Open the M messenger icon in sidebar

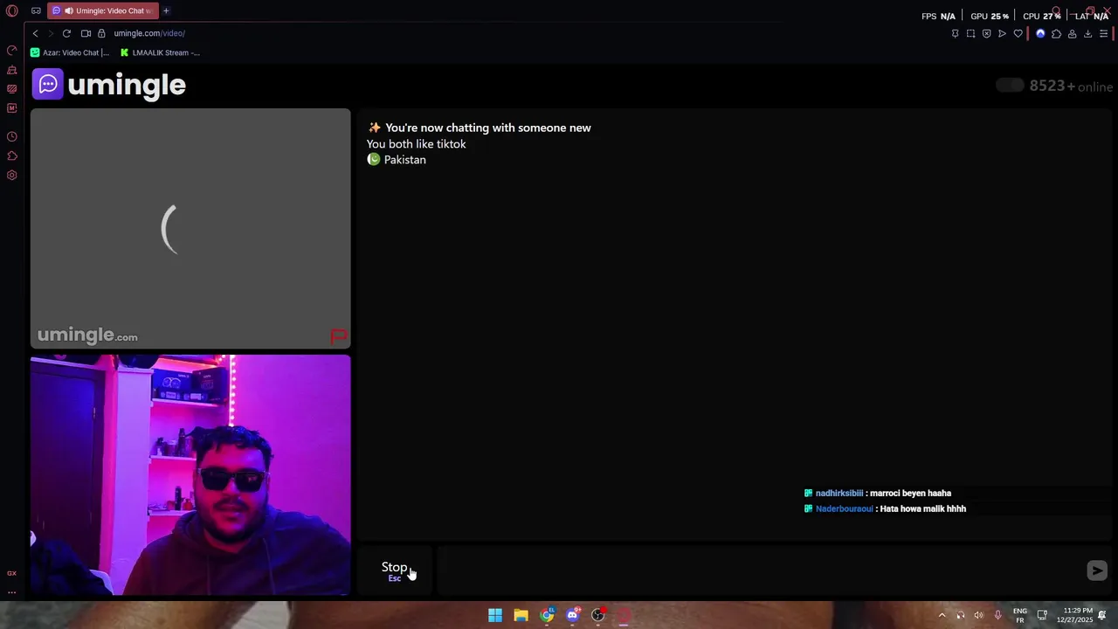[12, 107]
